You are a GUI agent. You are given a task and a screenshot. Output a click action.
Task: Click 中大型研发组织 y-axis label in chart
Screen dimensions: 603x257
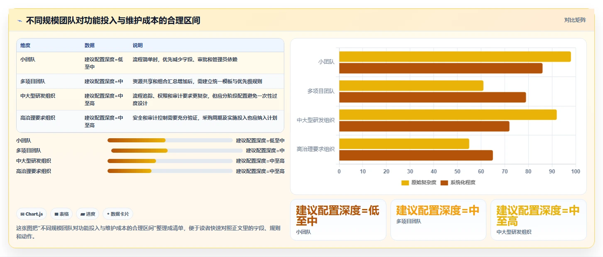point(315,120)
